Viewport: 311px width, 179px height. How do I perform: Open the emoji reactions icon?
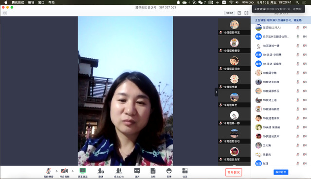[169, 172]
